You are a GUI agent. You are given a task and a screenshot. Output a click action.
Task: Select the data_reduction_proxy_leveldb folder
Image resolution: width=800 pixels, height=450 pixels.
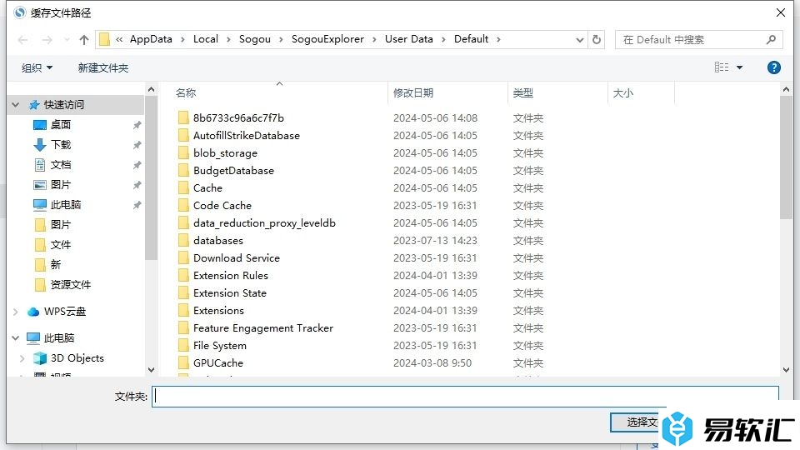[x=264, y=223]
